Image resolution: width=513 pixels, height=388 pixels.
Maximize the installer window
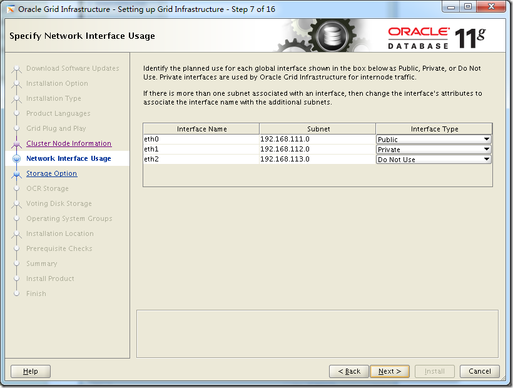(468, 6)
